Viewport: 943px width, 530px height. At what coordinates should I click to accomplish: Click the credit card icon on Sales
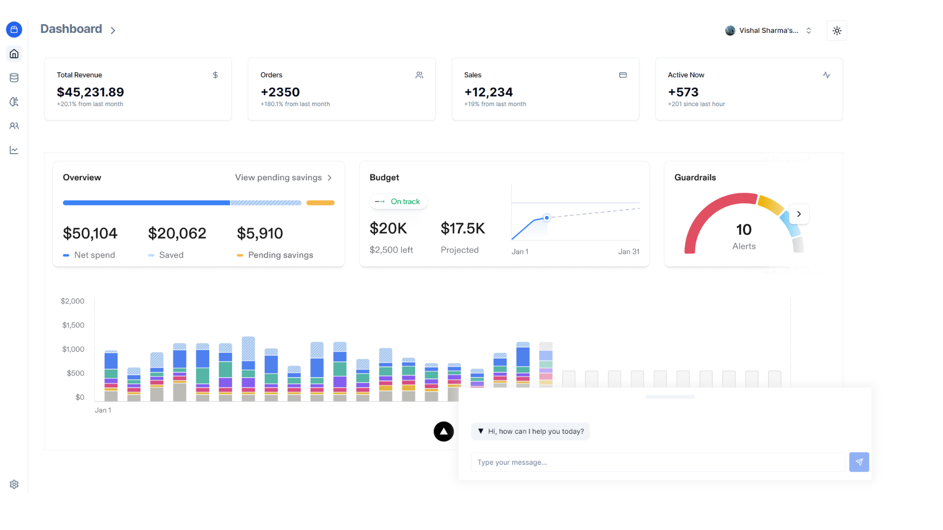(x=623, y=75)
